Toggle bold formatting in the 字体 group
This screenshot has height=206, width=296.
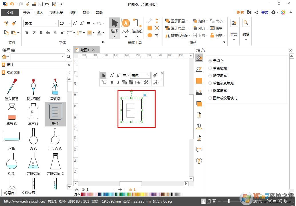(x=27, y=33)
